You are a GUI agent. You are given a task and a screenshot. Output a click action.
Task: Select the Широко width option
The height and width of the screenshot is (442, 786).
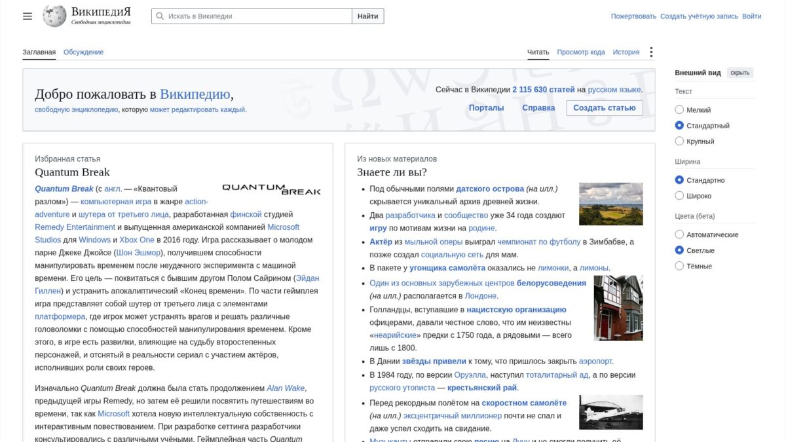pos(679,196)
